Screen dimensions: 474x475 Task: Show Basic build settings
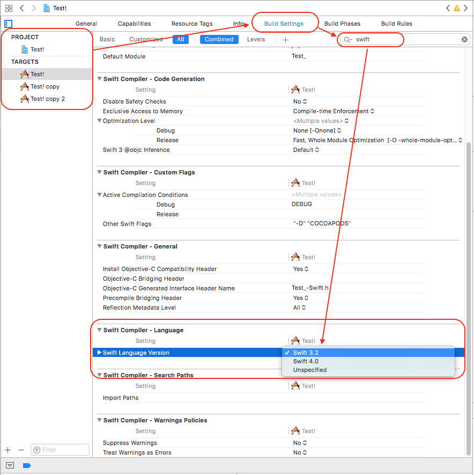107,39
